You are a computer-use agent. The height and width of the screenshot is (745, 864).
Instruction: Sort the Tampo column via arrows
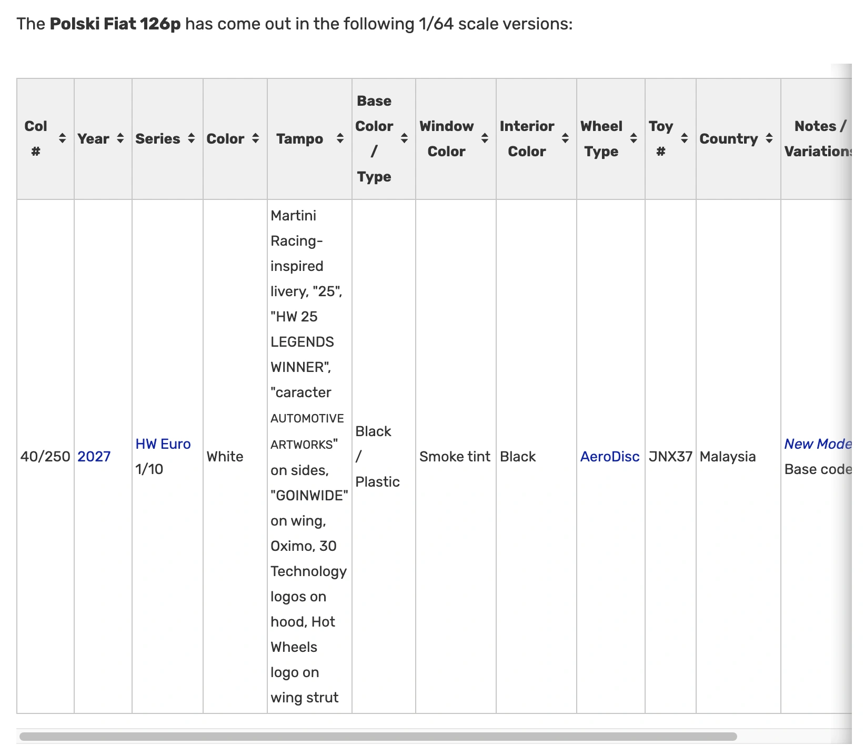coord(340,139)
